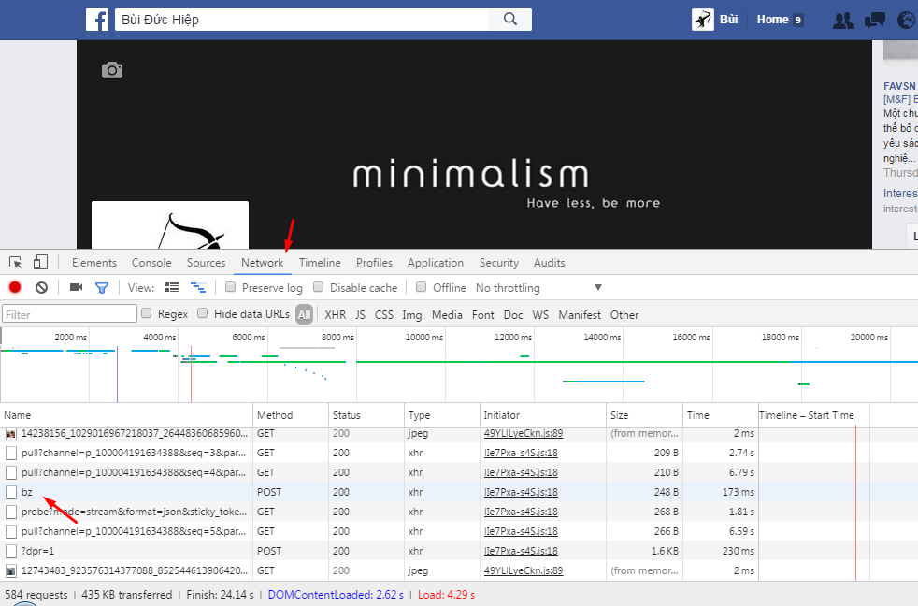The width and height of the screenshot is (918, 606).
Task: Click the jpeg thumbnail icon for 12743483 request
Action: click(11, 570)
